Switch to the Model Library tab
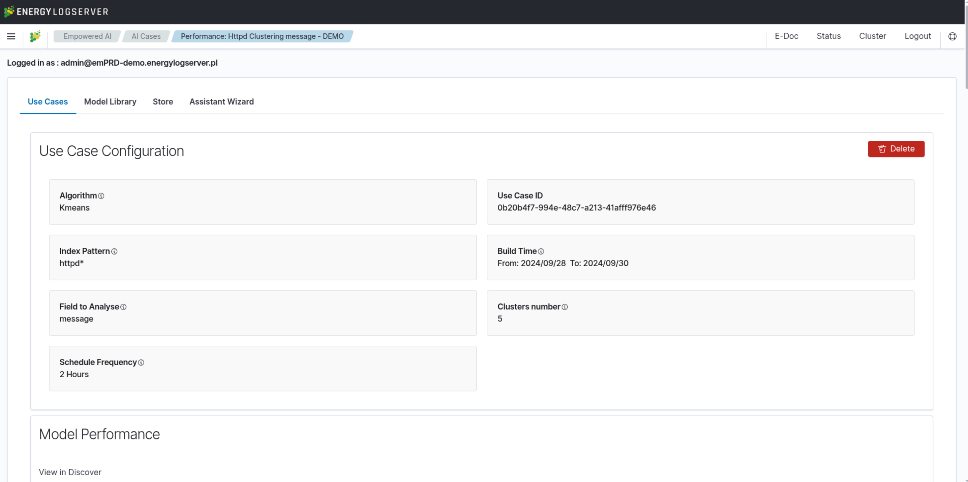 (110, 102)
